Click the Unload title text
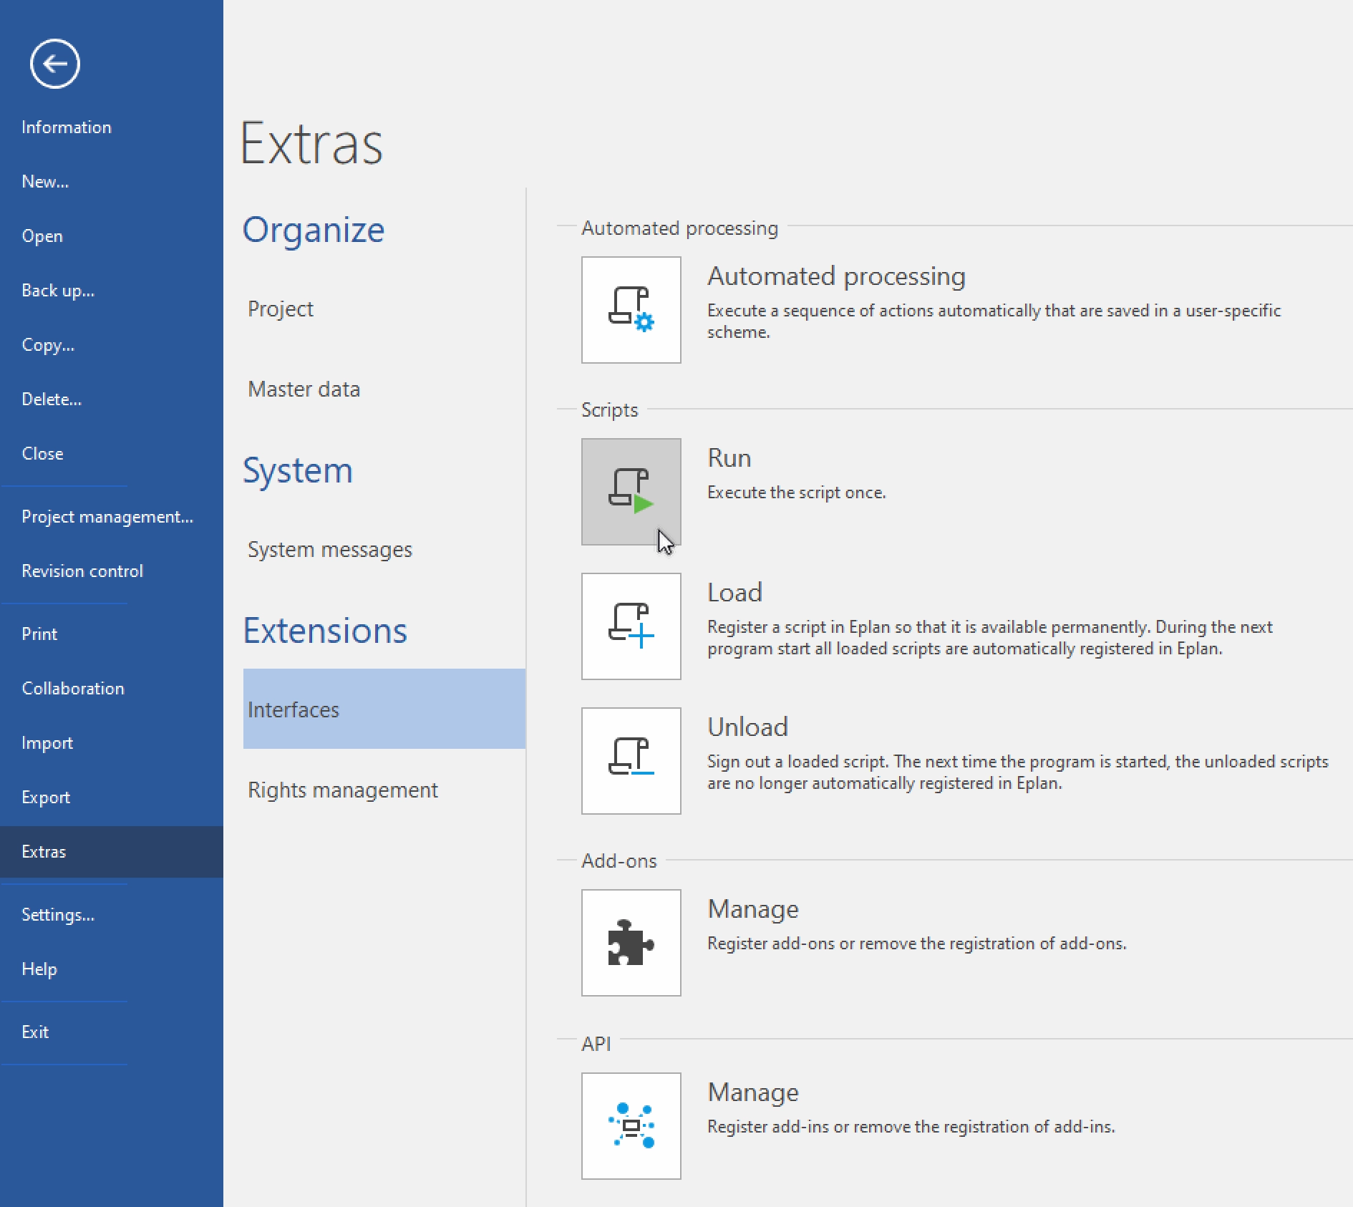The height and width of the screenshot is (1207, 1353). click(747, 727)
